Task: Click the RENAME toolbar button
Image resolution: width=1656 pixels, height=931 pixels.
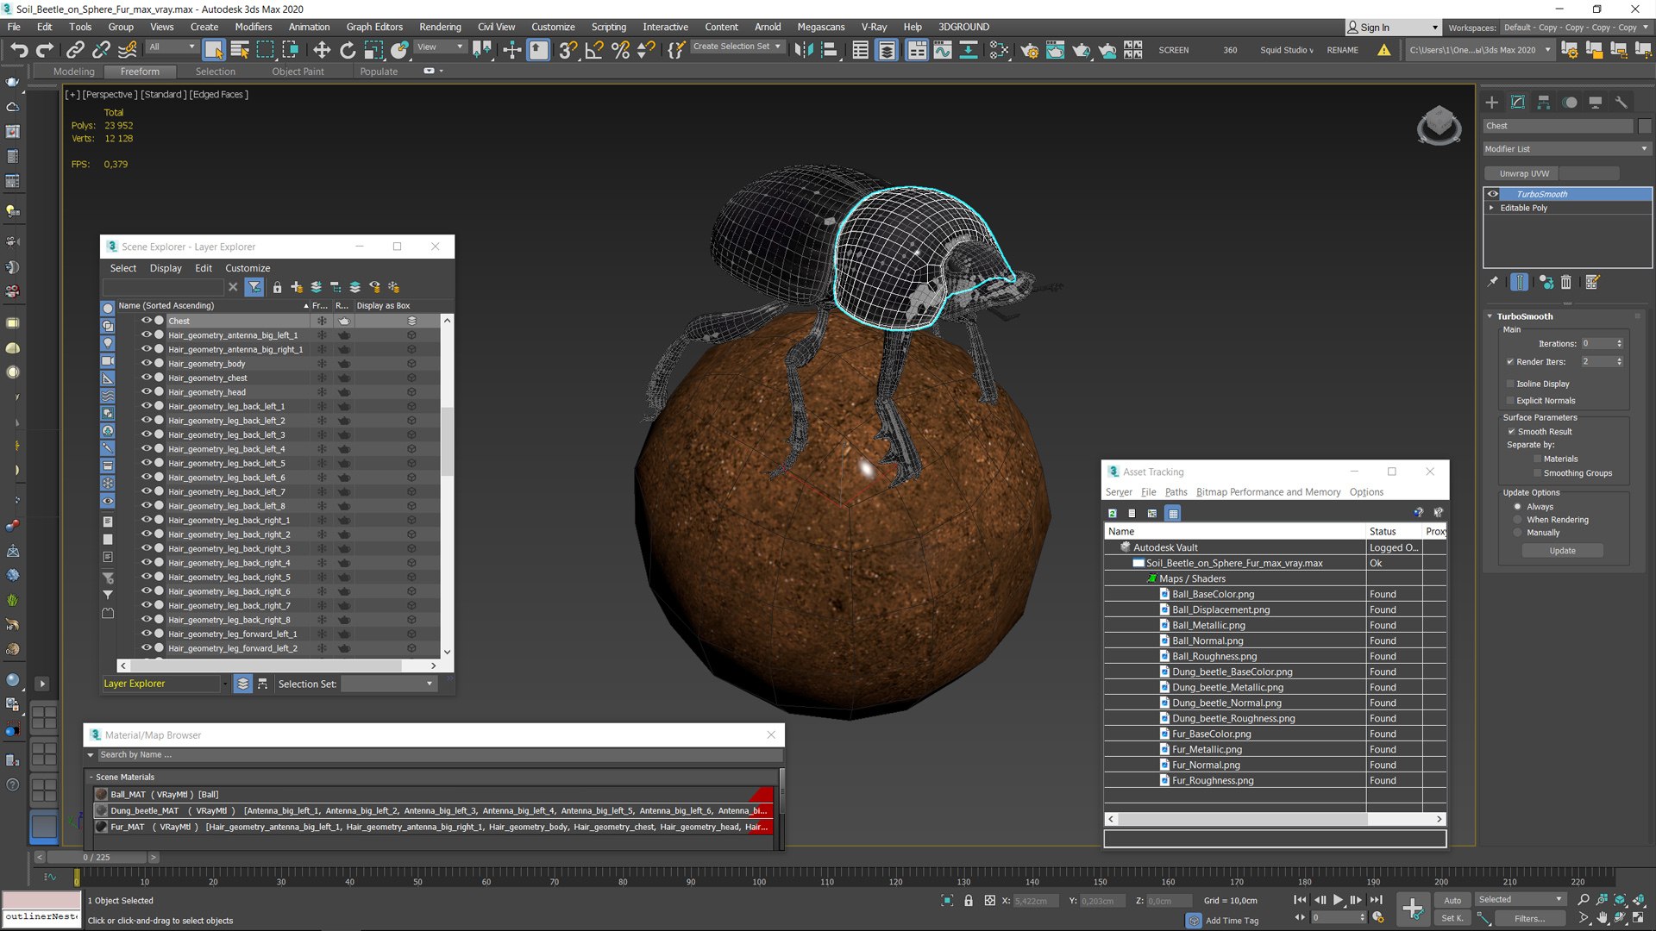Action: click(x=1342, y=50)
